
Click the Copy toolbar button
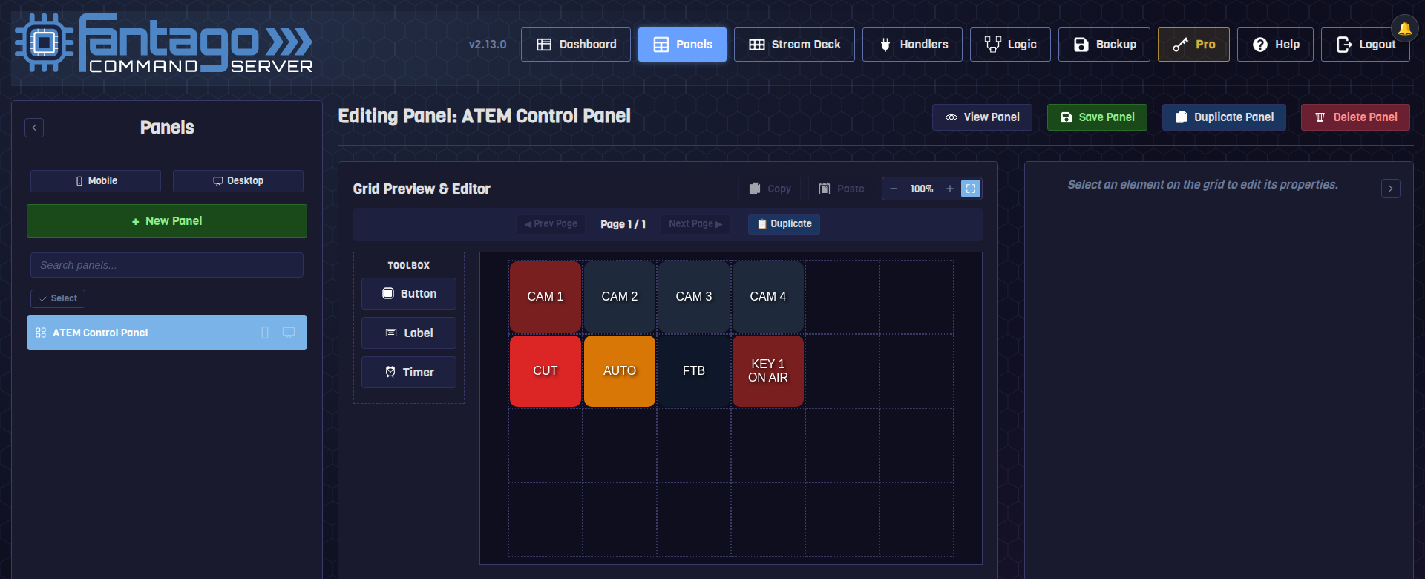coord(770,189)
